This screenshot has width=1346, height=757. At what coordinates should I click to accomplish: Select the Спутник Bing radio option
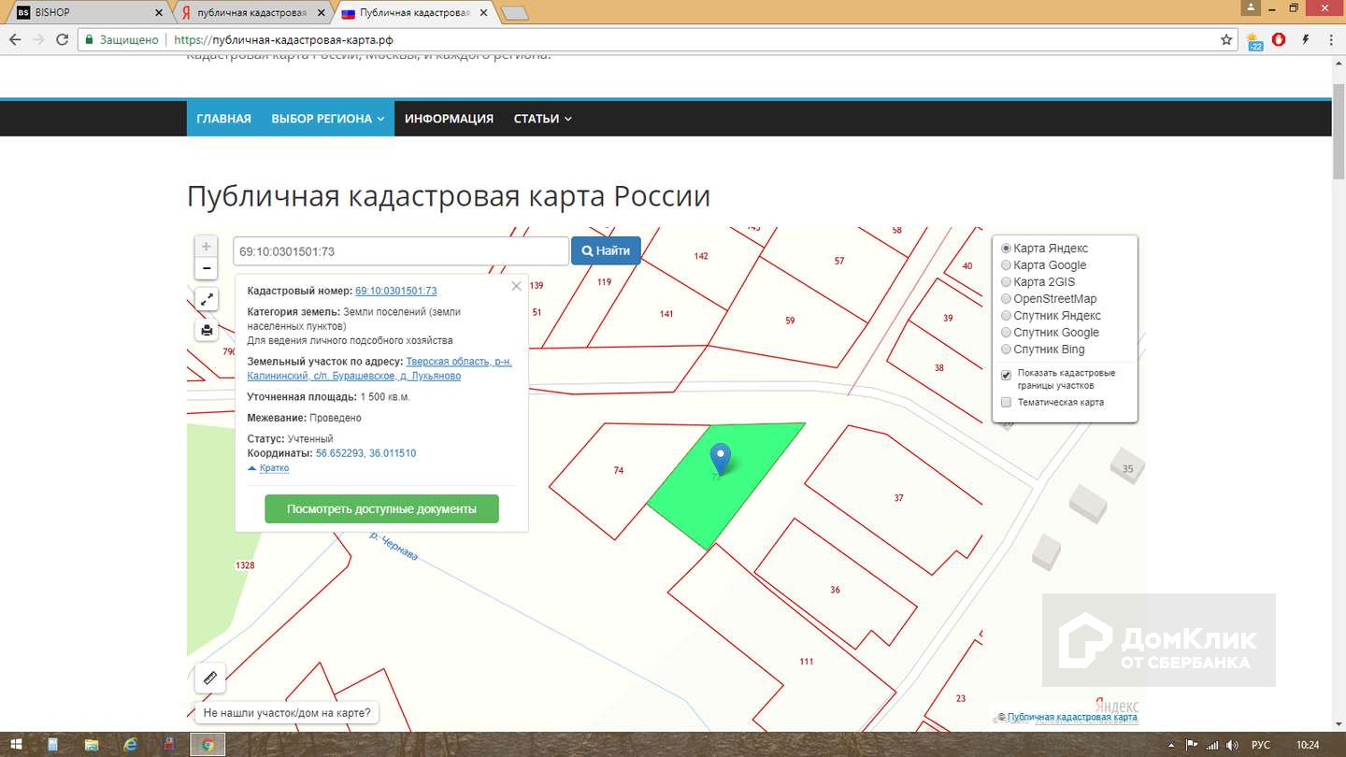coord(1007,350)
